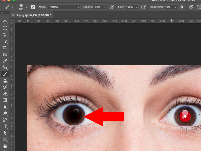This screenshot has height=151, width=201.
Task: Select the Quick Selection tool
Action: 5,41
